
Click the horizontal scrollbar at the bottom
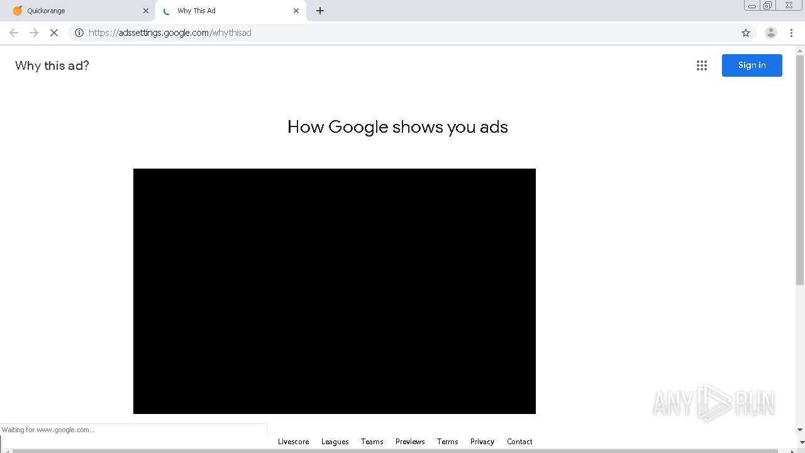tap(396, 450)
